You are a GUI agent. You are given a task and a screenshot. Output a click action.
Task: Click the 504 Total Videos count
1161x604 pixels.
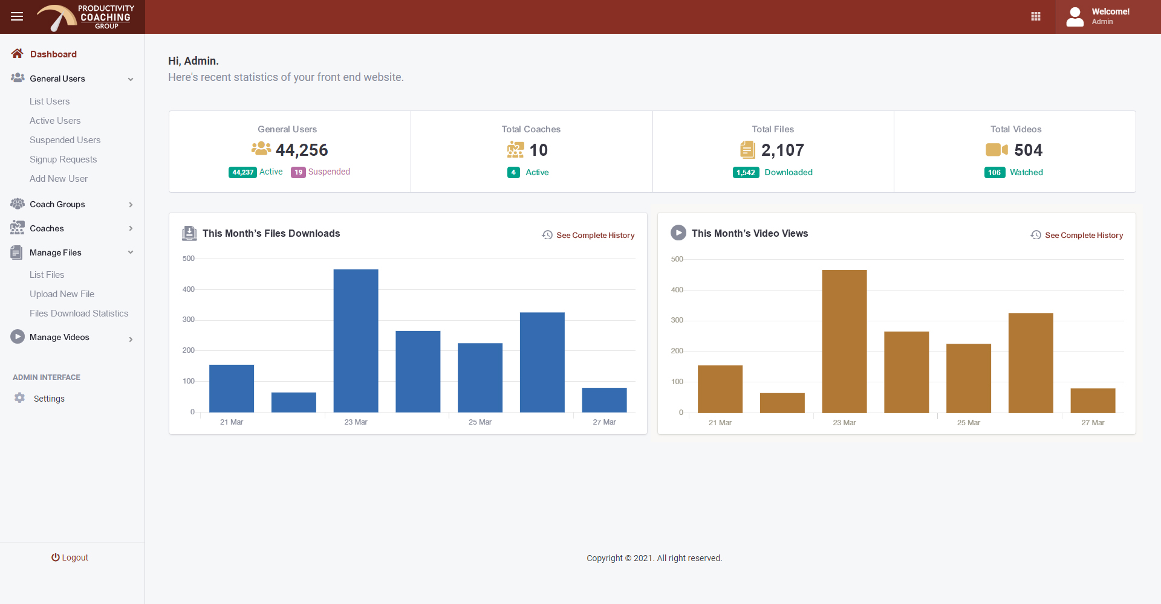(1029, 150)
